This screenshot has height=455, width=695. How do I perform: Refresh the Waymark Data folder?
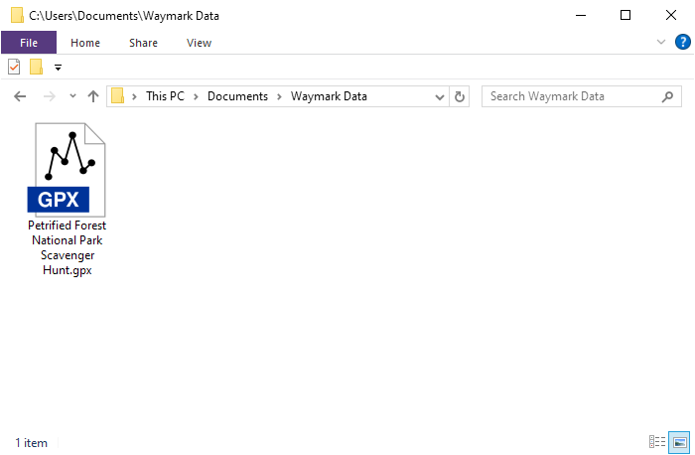point(460,96)
